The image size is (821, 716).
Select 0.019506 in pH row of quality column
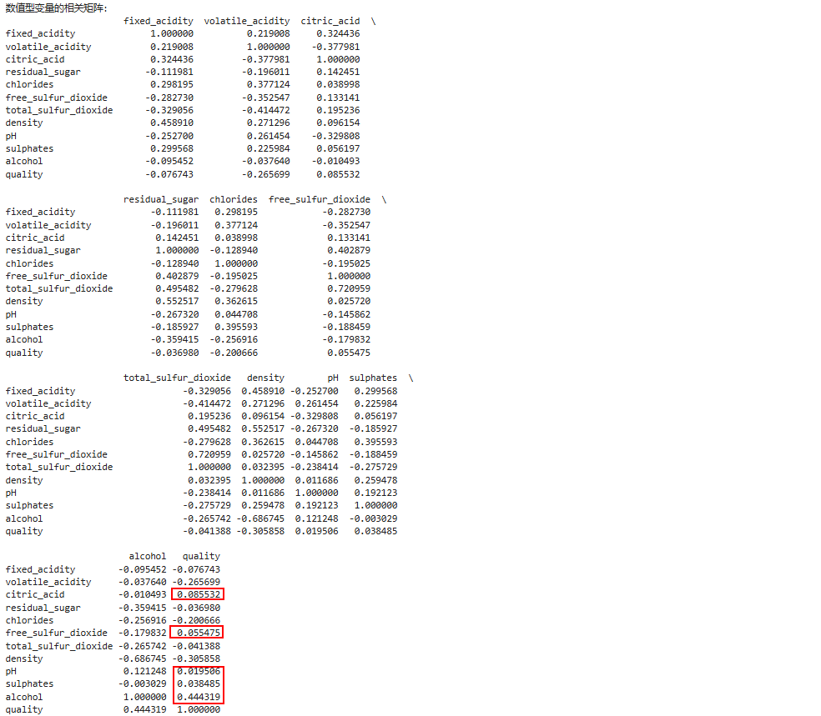[199, 671]
